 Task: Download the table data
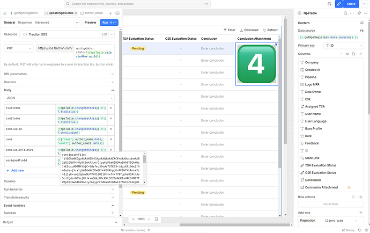click(x=249, y=30)
